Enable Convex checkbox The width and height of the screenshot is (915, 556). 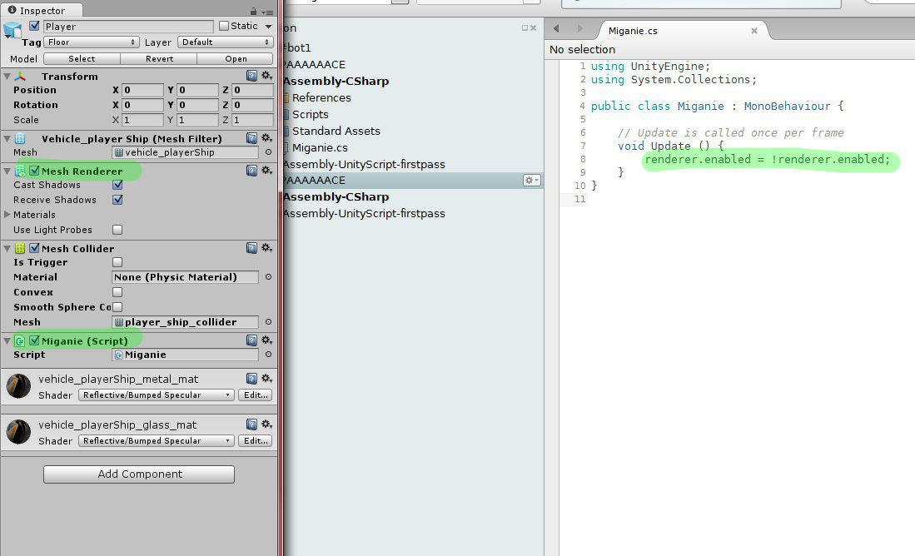tap(117, 292)
